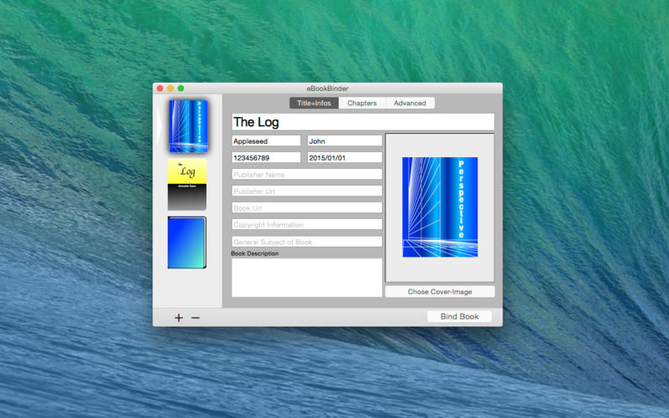Click the large Perspective cover image preview
Screen dimensions: 669x418
[440, 207]
